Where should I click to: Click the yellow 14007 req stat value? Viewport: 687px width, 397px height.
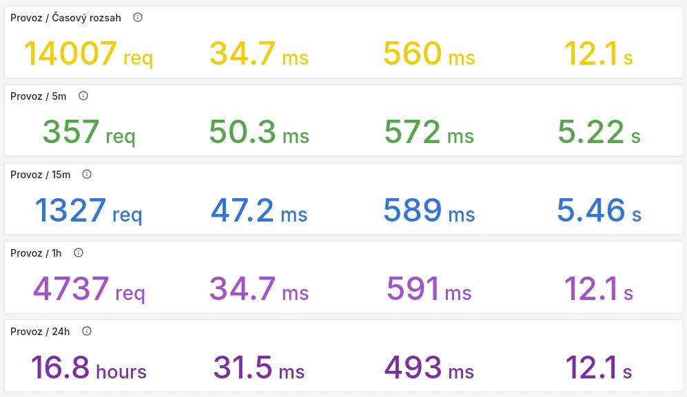[x=88, y=54]
